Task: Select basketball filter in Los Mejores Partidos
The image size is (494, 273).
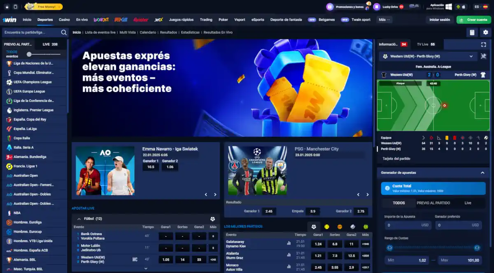Action: tap(340, 227)
